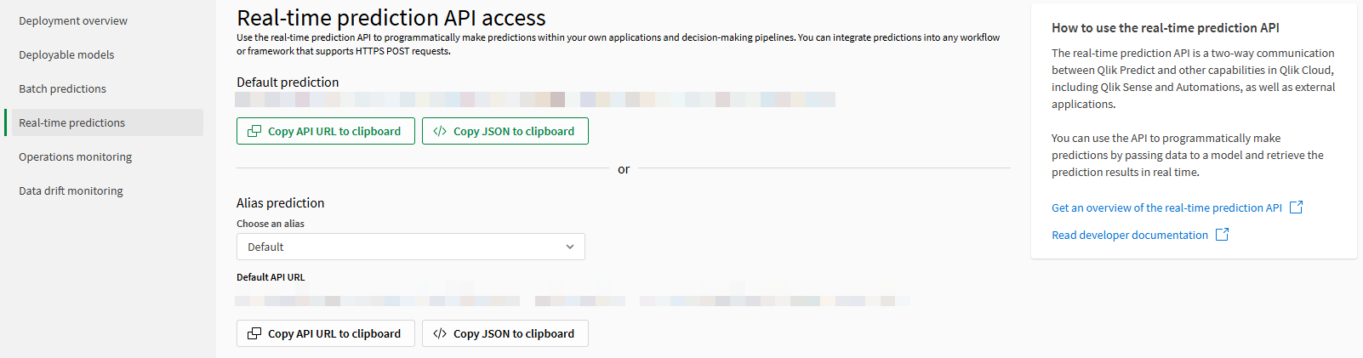Go to Deployment overview
This screenshot has height=358, width=1363.
[x=73, y=20]
